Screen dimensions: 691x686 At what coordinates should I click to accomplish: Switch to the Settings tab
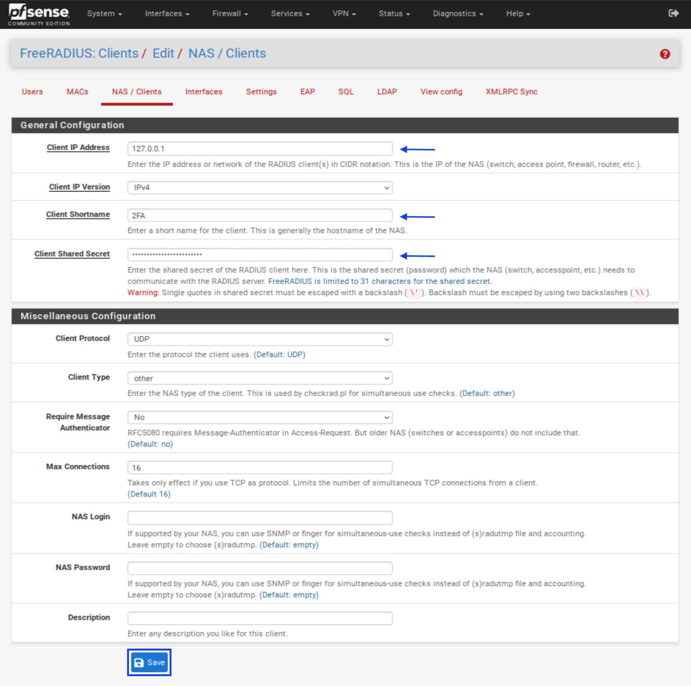pos(261,92)
